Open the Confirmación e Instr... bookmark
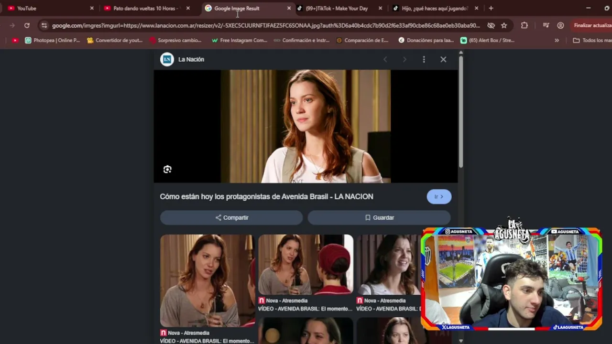 pos(301,40)
